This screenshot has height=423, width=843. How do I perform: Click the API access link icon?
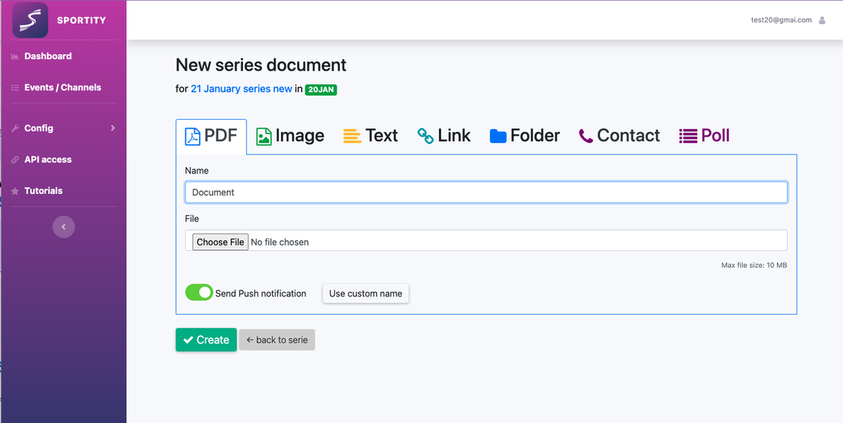15,160
